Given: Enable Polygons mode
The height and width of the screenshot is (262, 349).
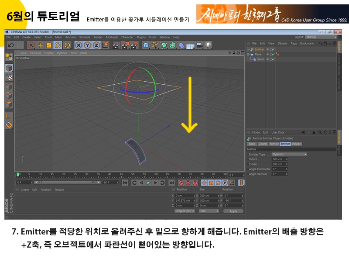Looking at the screenshot, I should (x=9, y=104).
